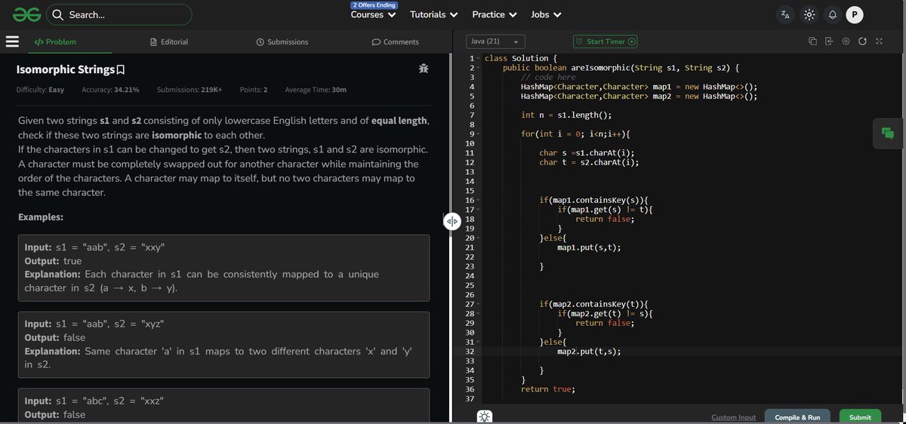Click the 'Examples:' heading
Screen dimensions: 906x424
coord(41,217)
